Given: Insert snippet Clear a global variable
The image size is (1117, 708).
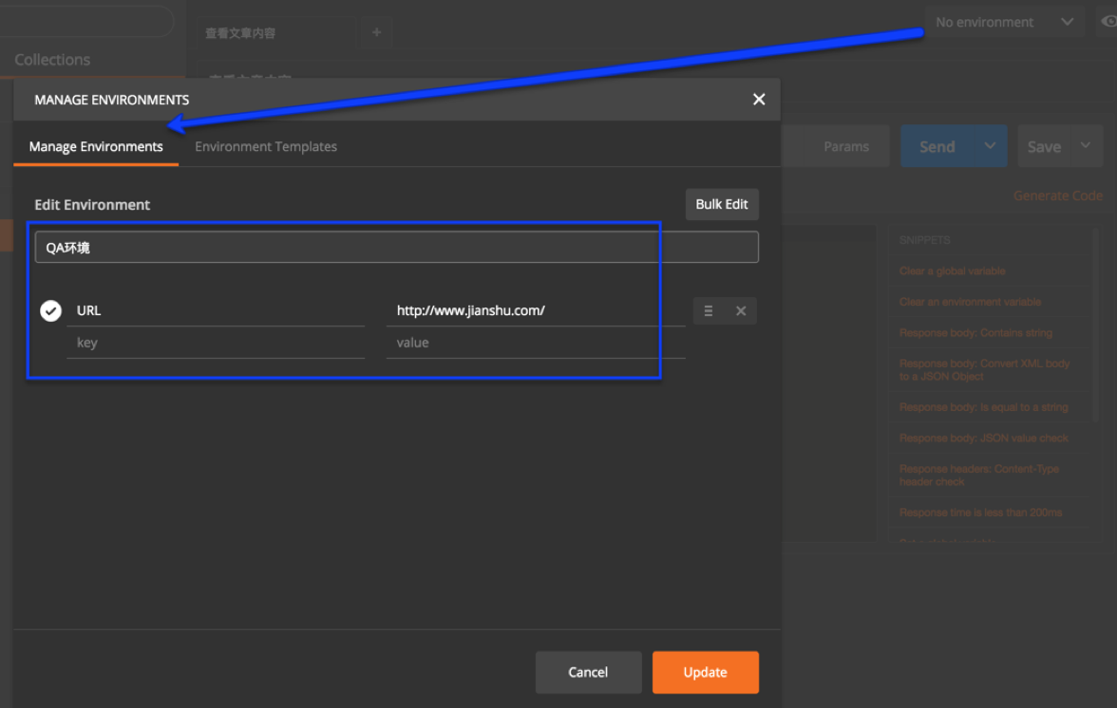Looking at the screenshot, I should point(953,271).
